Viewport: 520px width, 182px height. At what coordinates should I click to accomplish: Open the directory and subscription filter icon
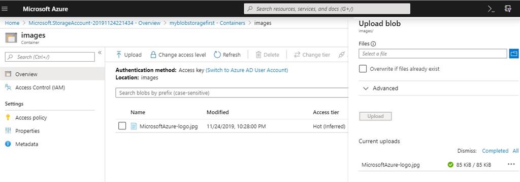[x=508, y=9]
